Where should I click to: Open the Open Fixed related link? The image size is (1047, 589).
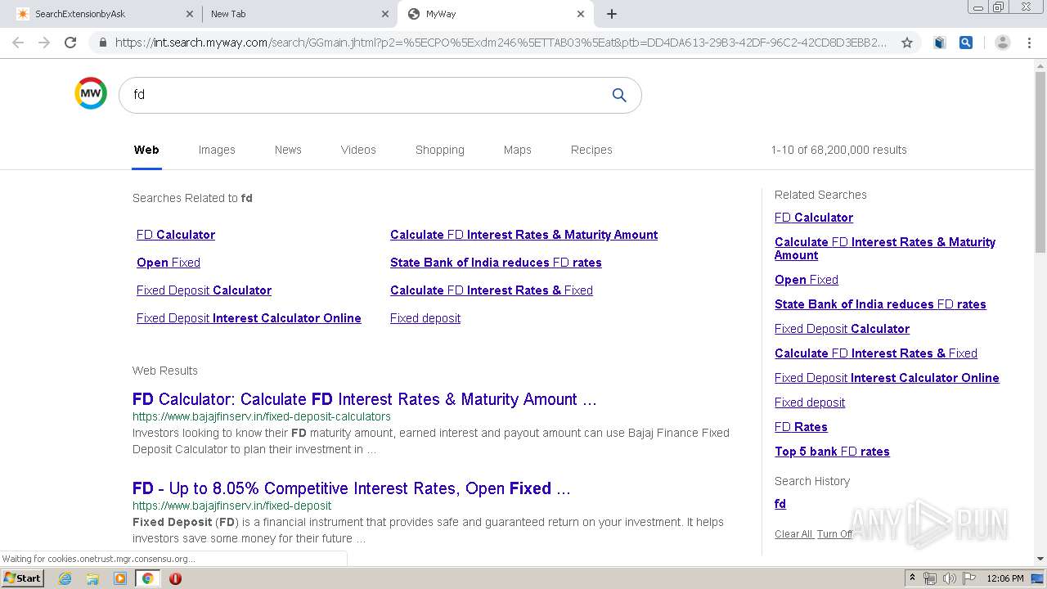pyautogui.click(x=169, y=263)
